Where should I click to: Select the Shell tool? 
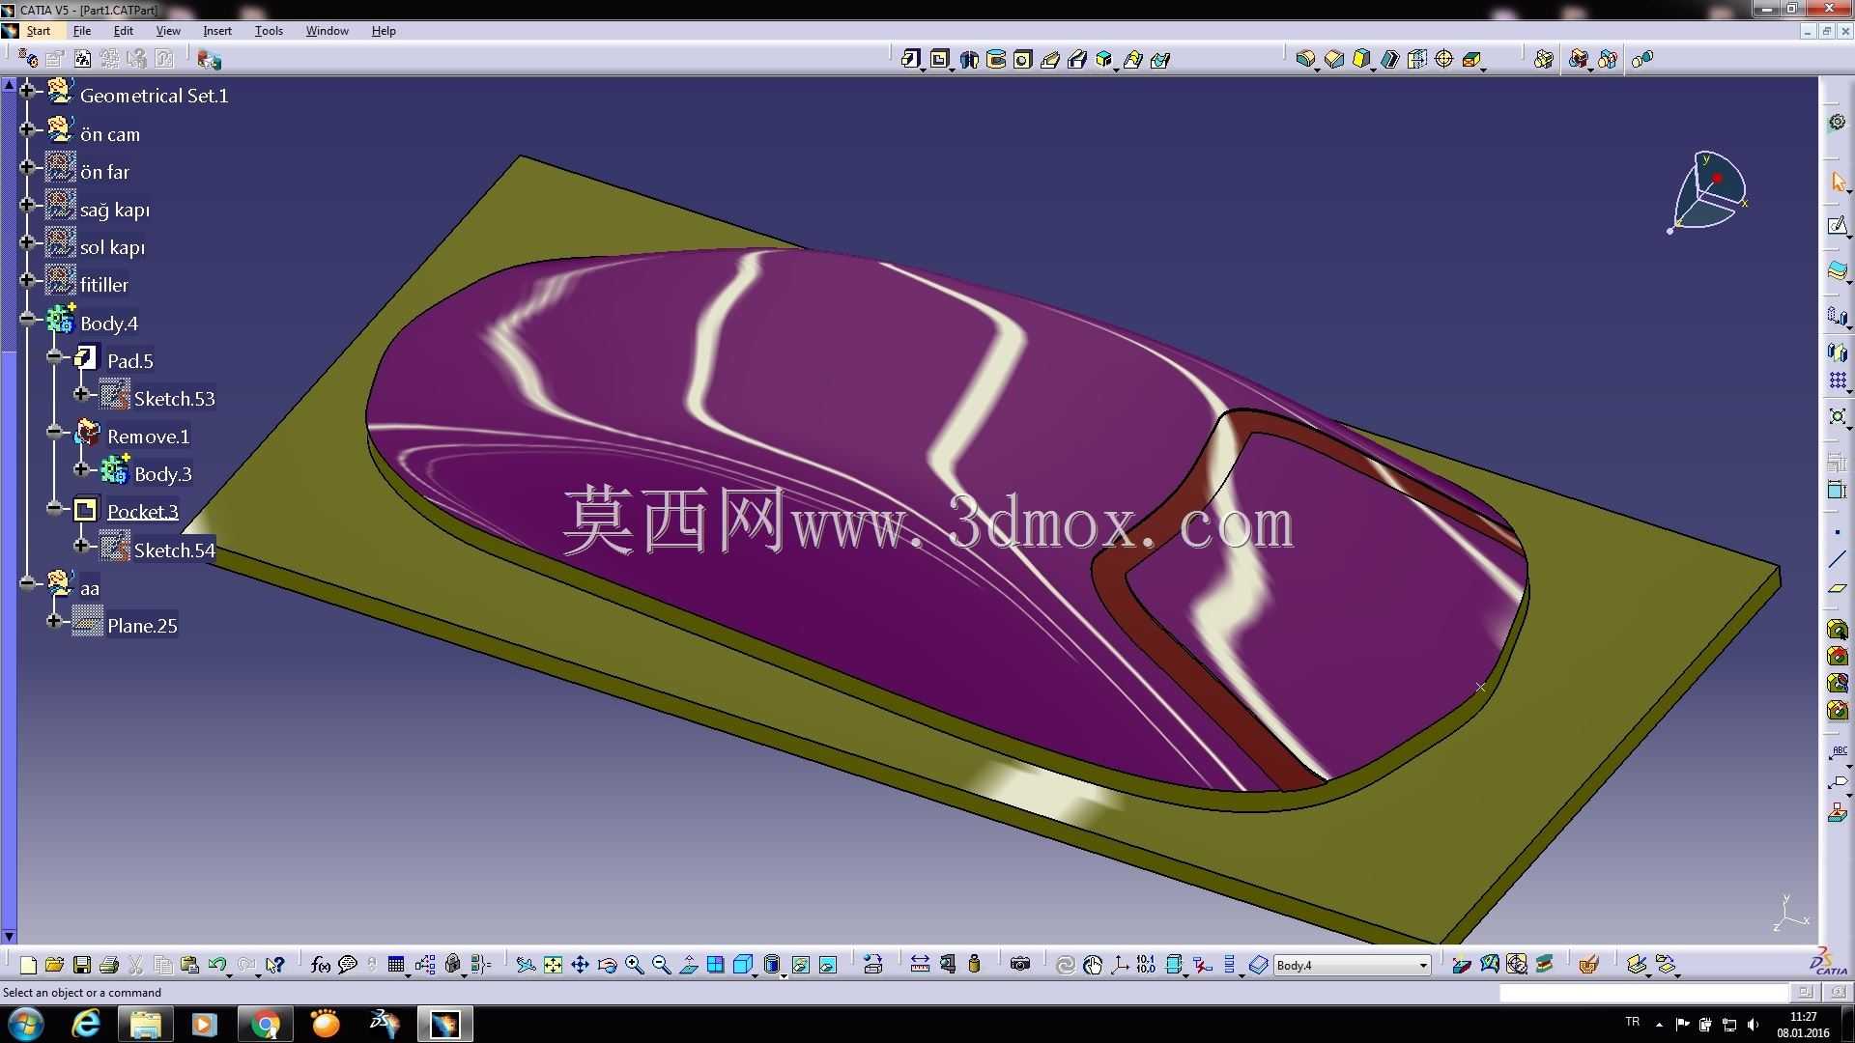click(x=1389, y=60)
